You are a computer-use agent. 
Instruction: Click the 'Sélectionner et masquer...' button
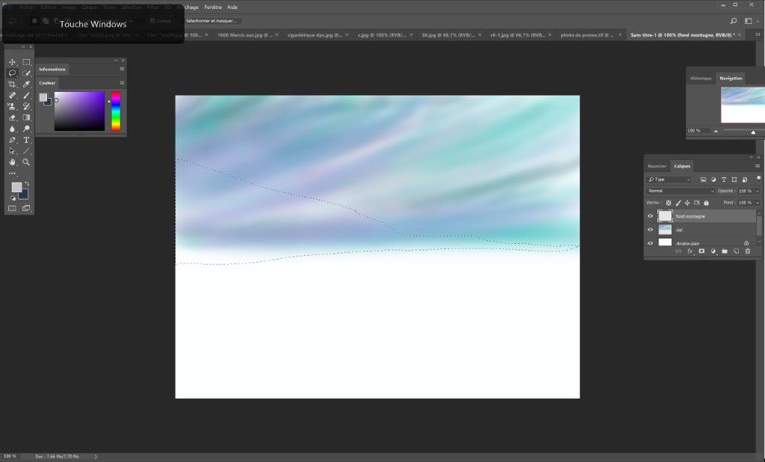(210, 21)
